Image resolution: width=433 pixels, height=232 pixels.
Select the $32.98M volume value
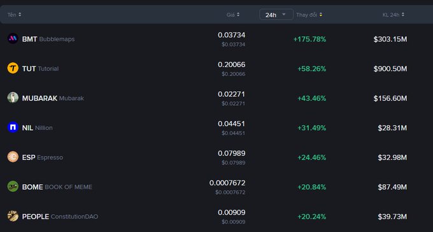(x=392, y=157)
